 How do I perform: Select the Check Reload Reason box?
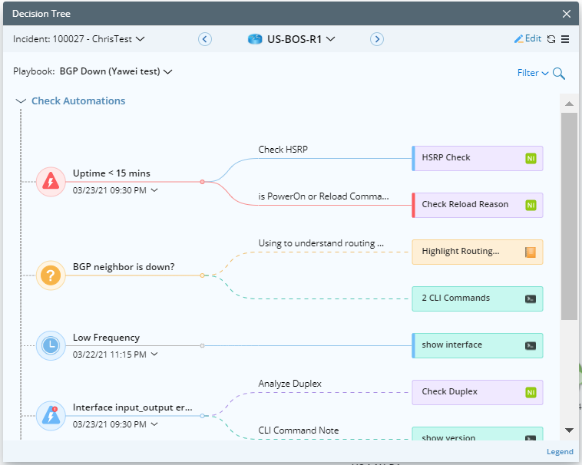click(477, 205)
